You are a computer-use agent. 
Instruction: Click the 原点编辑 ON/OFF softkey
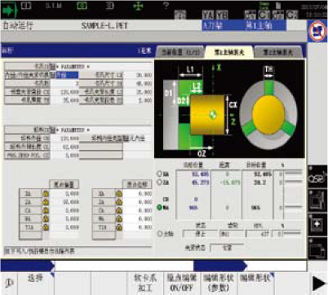[182, 284]
